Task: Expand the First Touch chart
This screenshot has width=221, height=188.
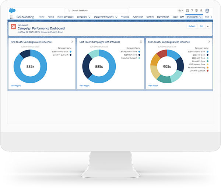Action: click(x=72, y=42)
